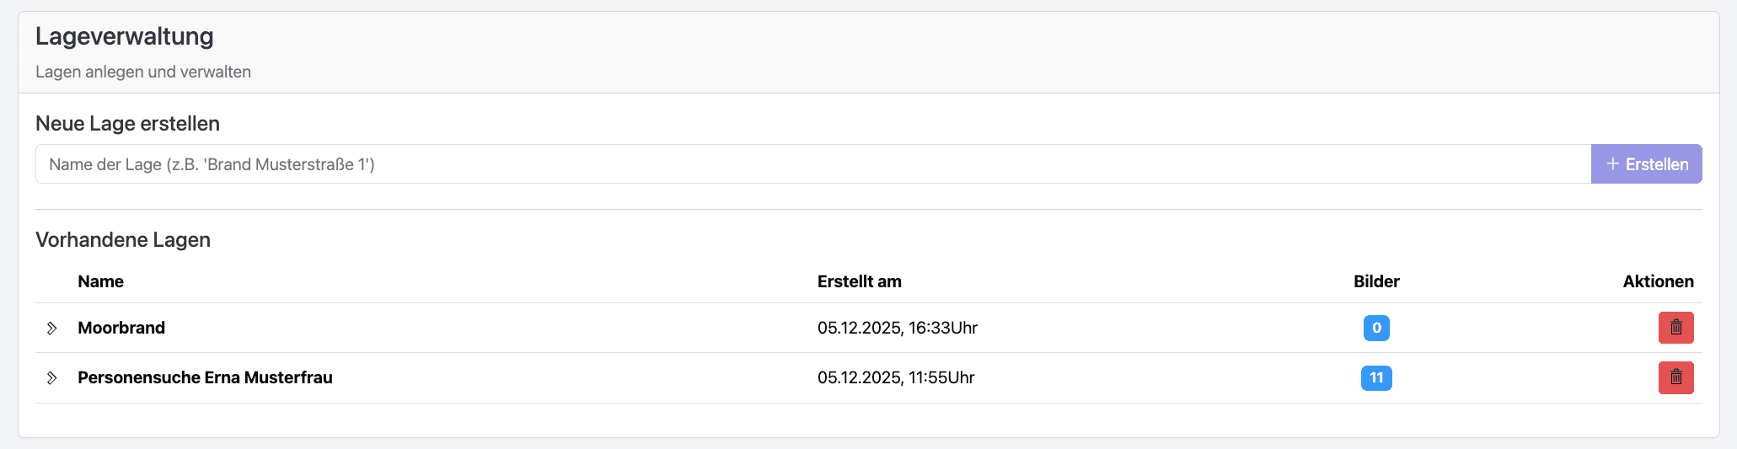
Task: Click the Bilder column header
Action: coord(1376,281)
